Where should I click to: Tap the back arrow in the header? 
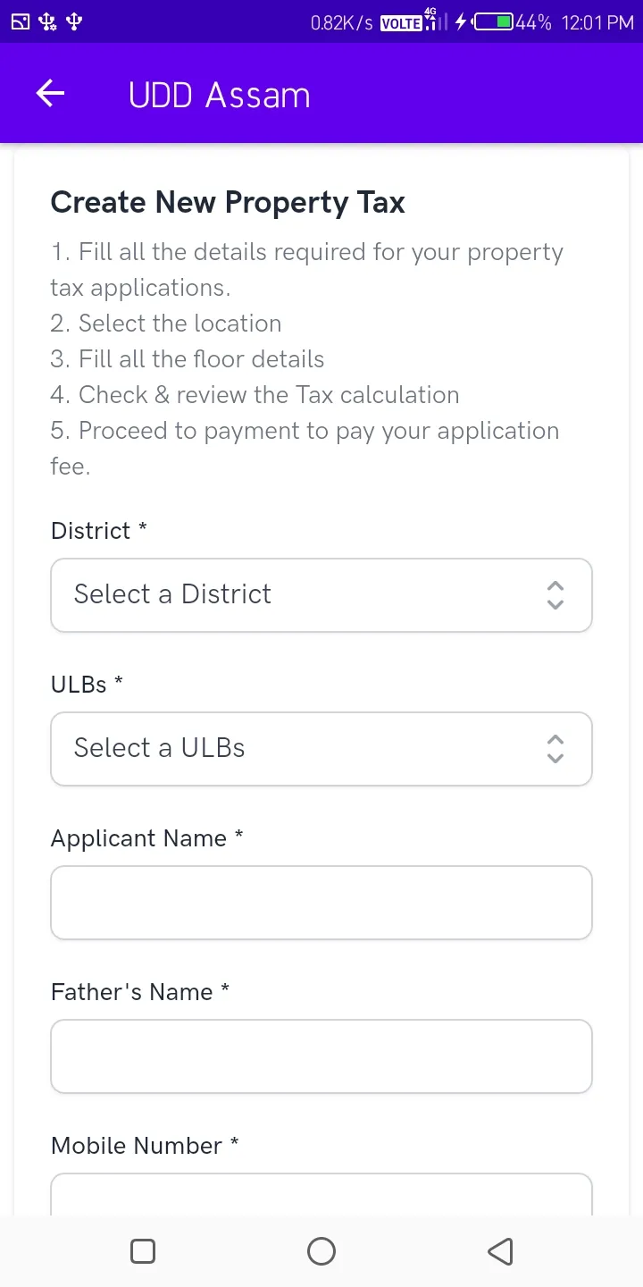click(51, 94)
